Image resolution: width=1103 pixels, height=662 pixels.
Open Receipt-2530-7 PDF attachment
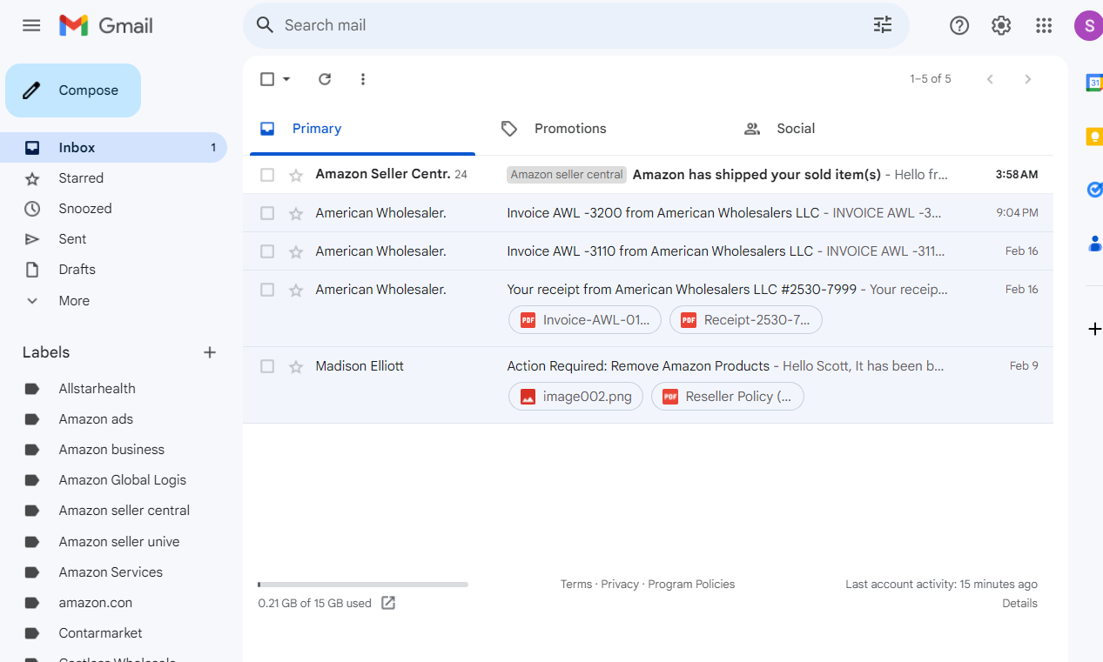coord(746,320)
